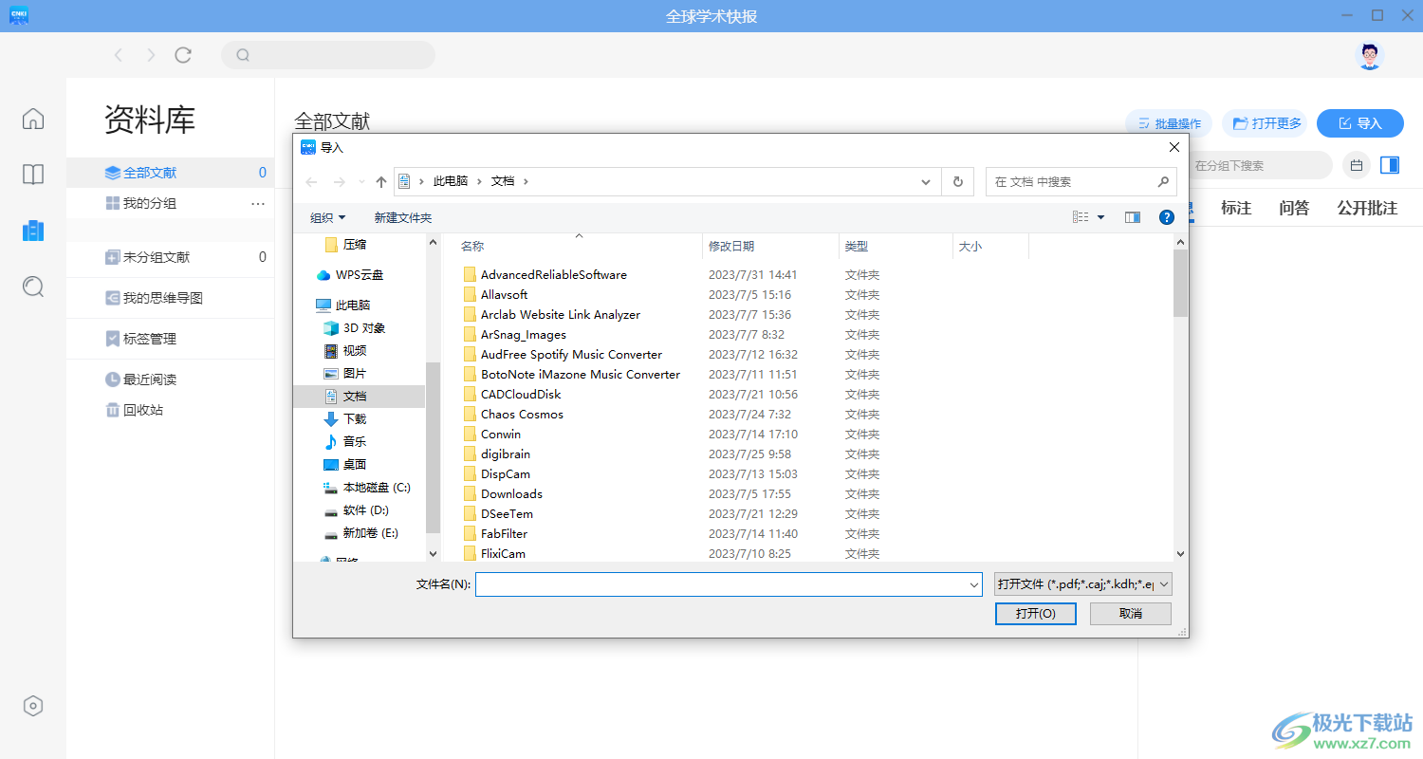Select the library icon in left sidebar
1423x759 pixels.
[33, 231]
